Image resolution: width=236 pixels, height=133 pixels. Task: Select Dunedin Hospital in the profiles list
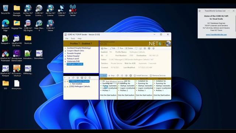pyautogui.click(x=74, y=53)
